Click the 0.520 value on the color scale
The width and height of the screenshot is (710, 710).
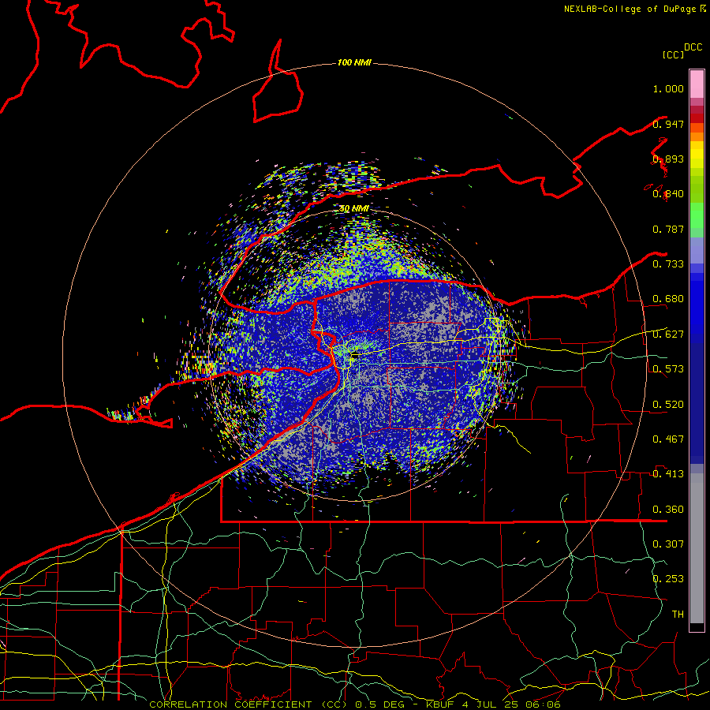click(668, 405)
